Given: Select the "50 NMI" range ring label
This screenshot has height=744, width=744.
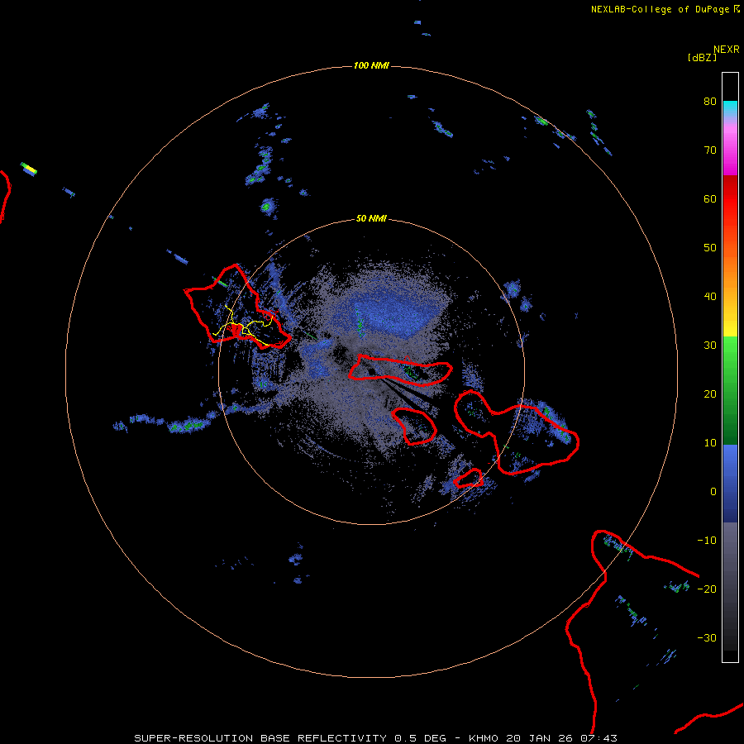Looking at the screenshot, I should [371, 219].
